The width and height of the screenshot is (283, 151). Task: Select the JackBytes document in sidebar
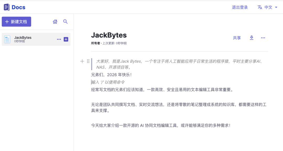[36, 39]
